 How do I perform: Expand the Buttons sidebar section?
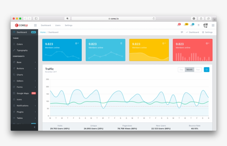coord(24,69)
